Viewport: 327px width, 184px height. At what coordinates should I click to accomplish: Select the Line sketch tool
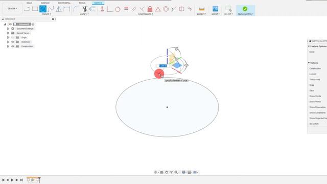[x=27, y=9]
